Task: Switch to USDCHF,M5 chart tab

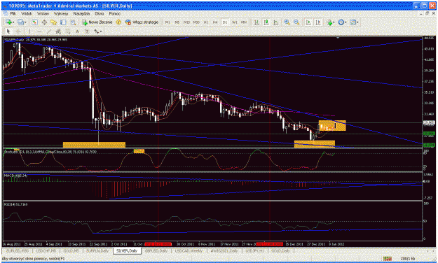Action: [x=46, y=251]
